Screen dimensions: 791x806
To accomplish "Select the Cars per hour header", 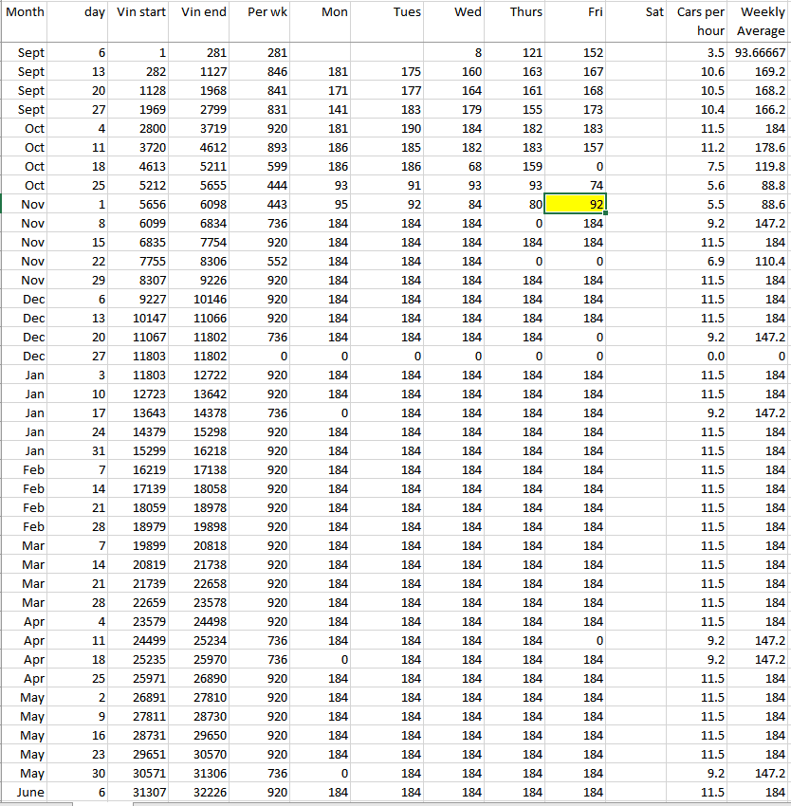I will [x=701, y=22].
